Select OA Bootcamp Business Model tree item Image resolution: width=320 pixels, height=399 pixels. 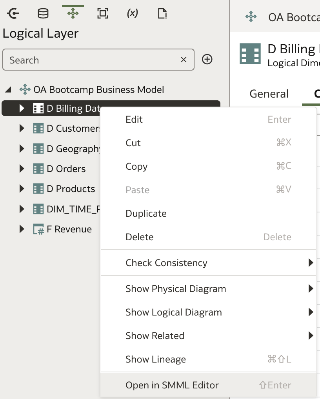click(x=98, y=90)
